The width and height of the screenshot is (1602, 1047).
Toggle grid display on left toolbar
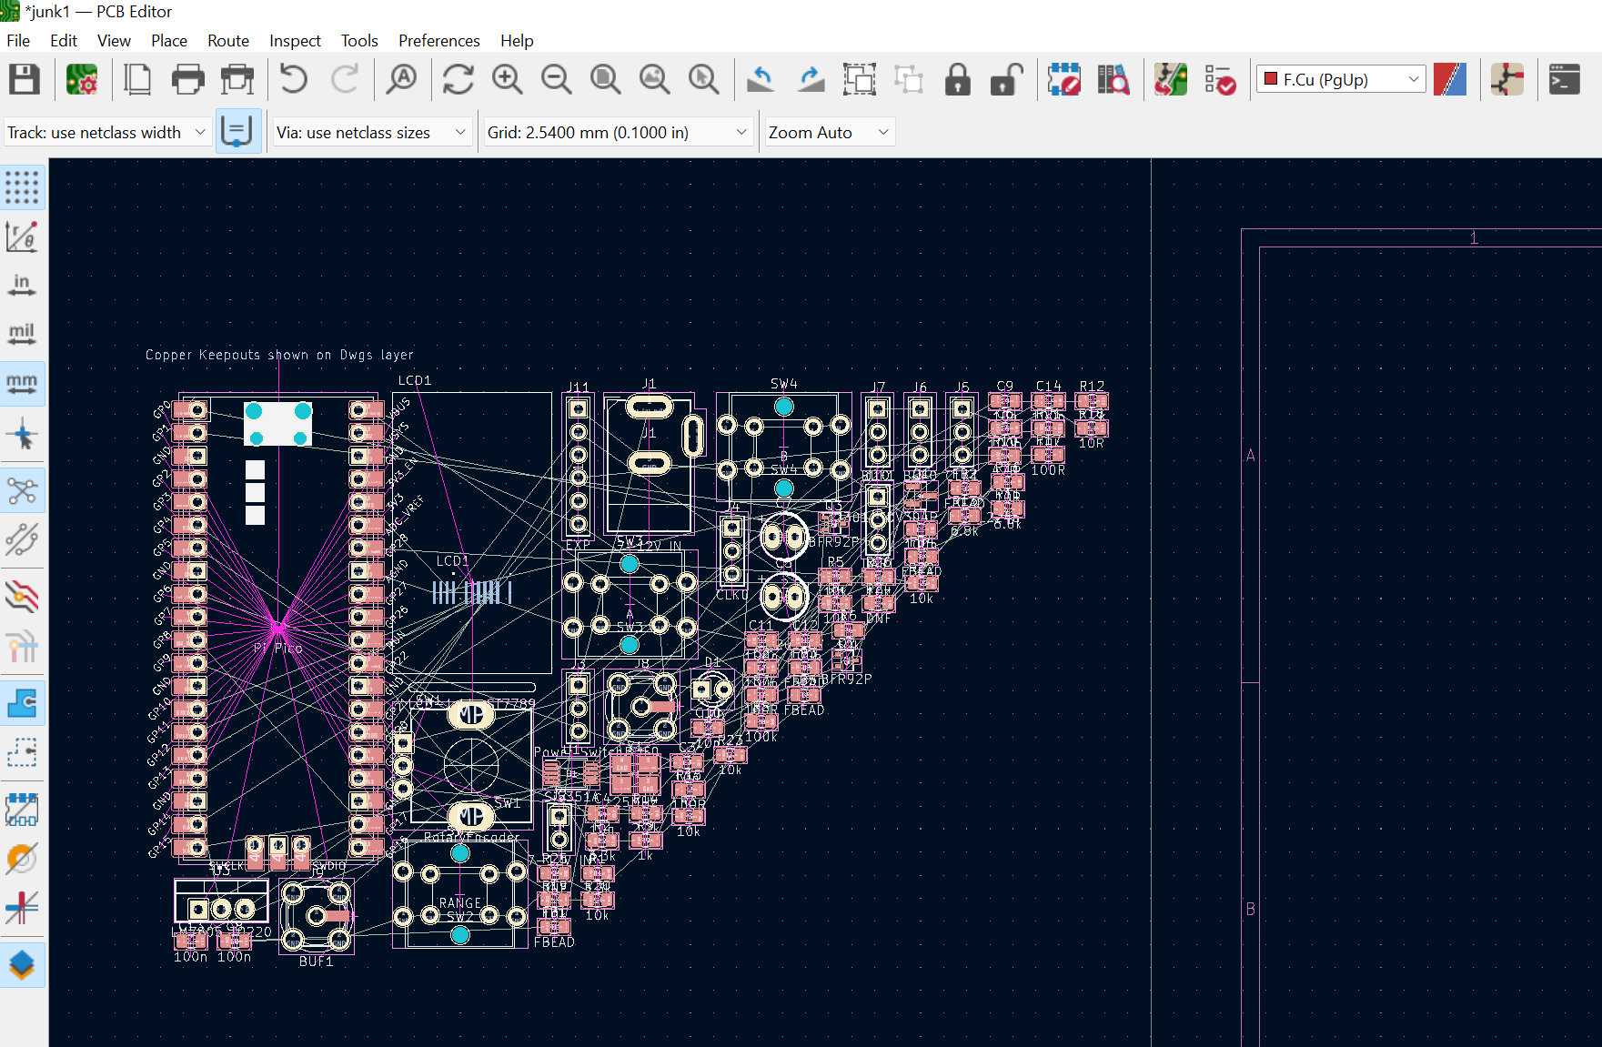pyautogui.click(x=22, y=186)
